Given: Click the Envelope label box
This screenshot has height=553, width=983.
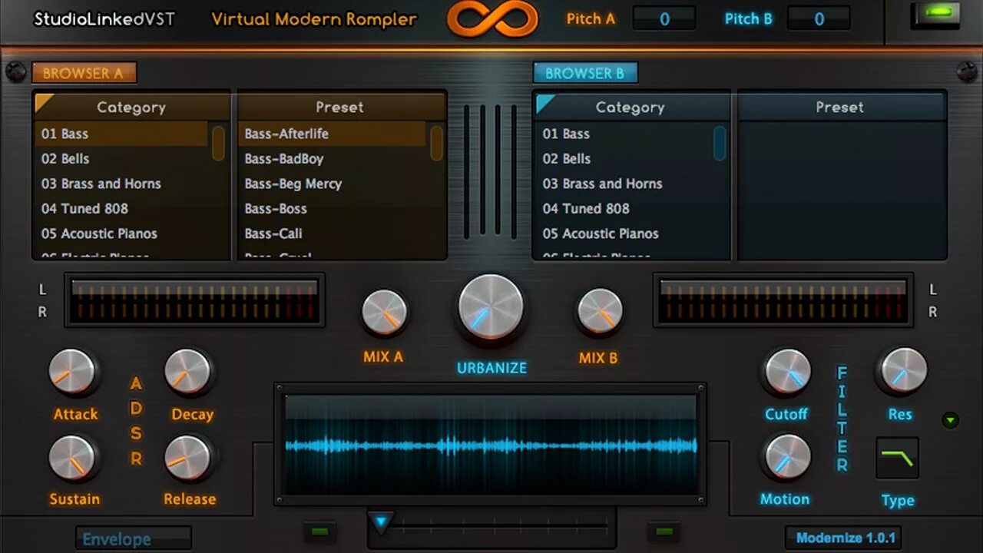Looking at the screenshot, I should pyautogui.click(x=134, y=538).
